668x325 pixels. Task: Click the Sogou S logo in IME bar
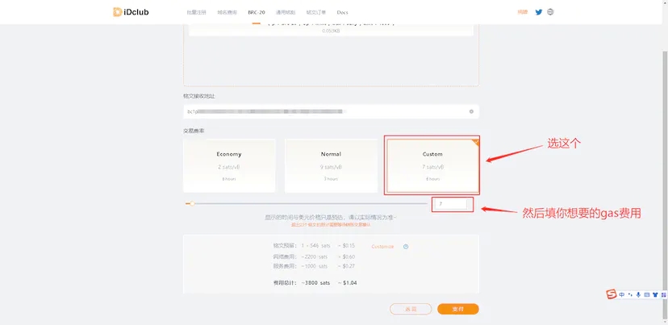coord(612,294)
